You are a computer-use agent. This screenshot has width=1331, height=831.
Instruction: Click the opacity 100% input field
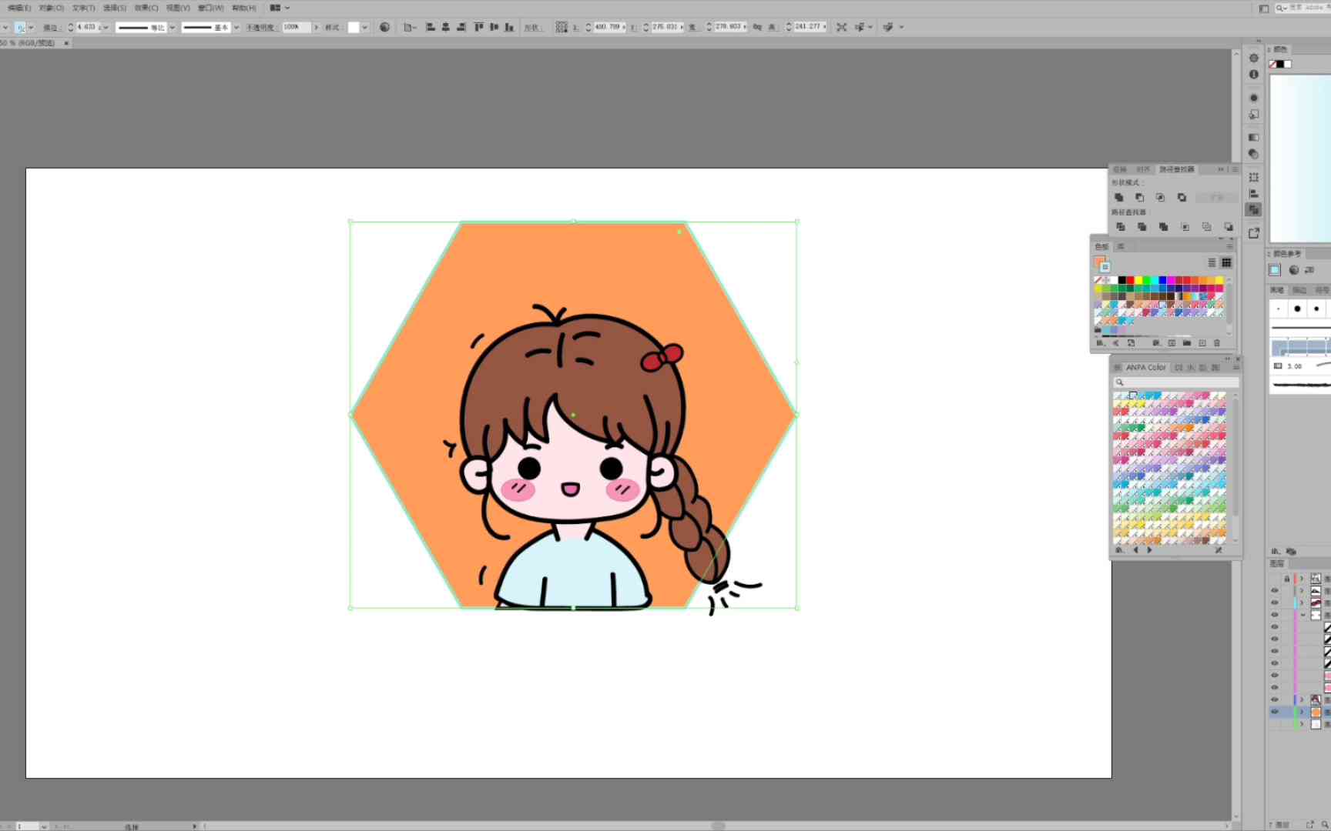tap(297, 27)
